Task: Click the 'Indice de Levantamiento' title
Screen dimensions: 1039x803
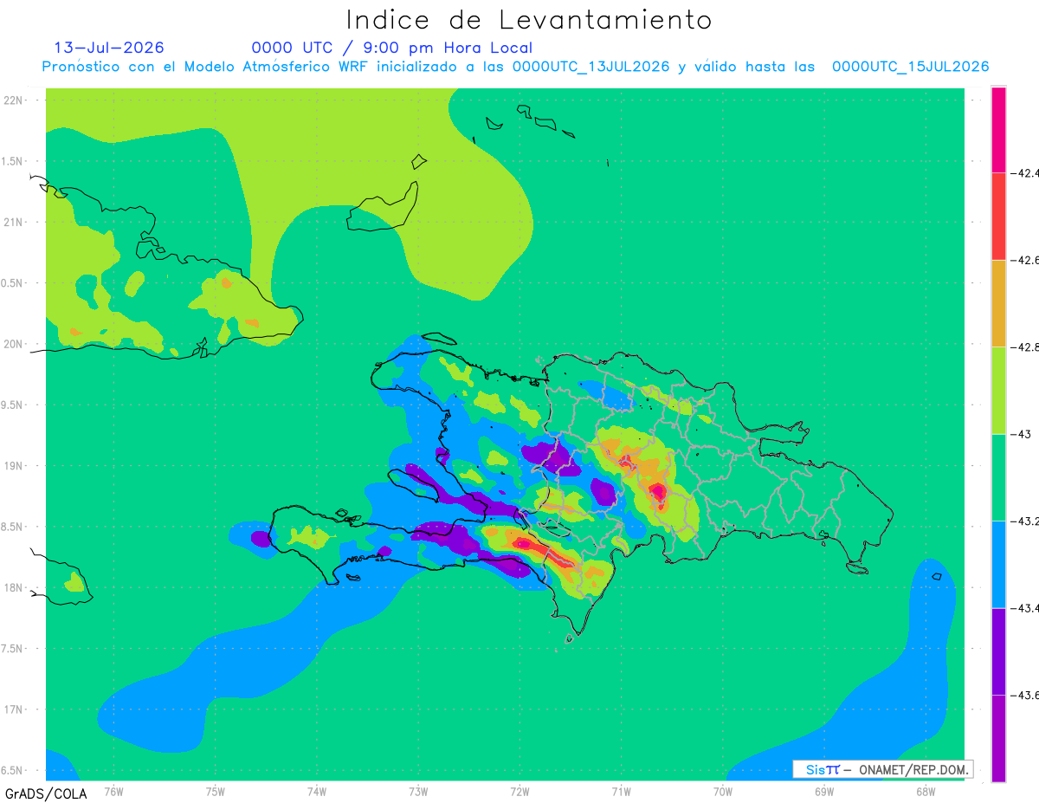Action: tap(529, 20)
